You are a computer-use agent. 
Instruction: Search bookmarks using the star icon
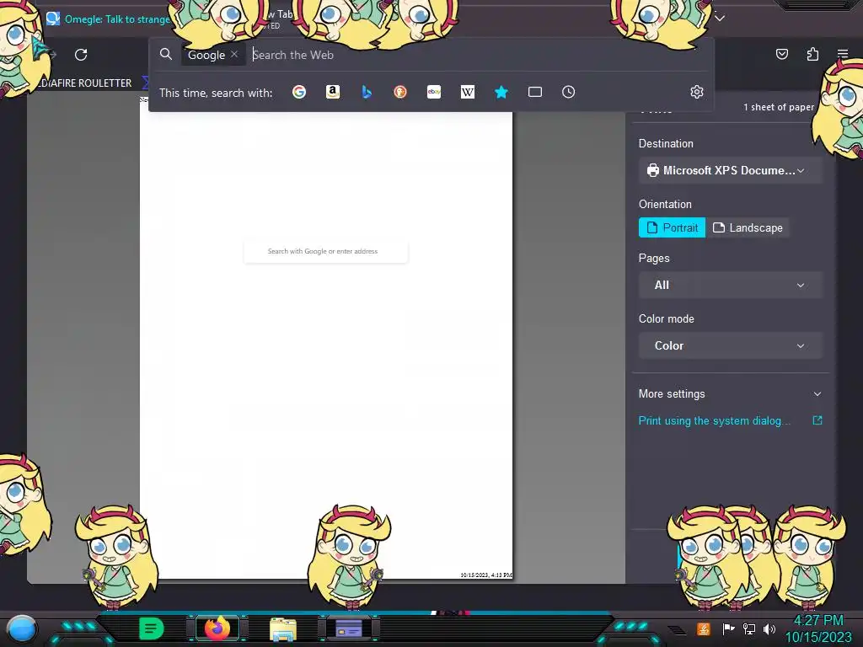pos(501,92)
